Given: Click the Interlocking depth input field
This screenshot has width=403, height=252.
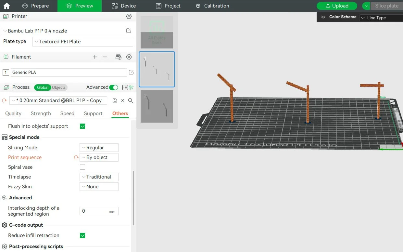Looking at the screenshot, I should (x=99, y=211).
